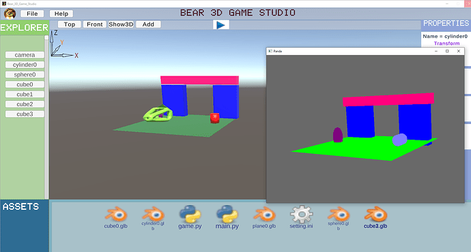This screenshot has width=471, height=252.
Task: Open the Help menu
Action: point(61,14)
